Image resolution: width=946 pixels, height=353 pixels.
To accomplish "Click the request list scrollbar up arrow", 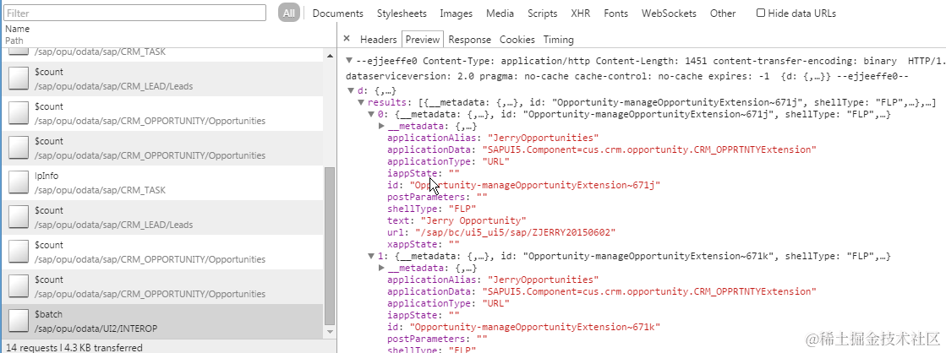I will 330,56.
